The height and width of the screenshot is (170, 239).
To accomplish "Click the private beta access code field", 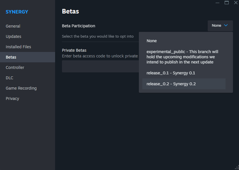I will [100, 66].
